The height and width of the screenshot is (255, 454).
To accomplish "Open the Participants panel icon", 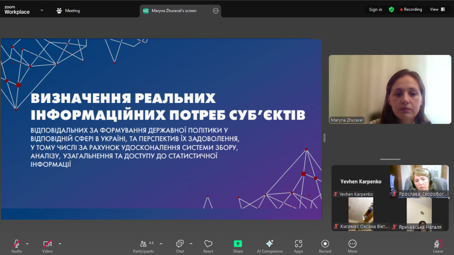I will click(x=143, y=244).
